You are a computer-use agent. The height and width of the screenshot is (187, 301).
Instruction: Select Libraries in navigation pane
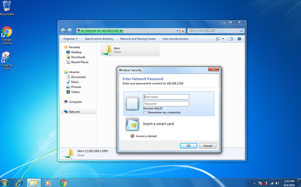(72, 72)
